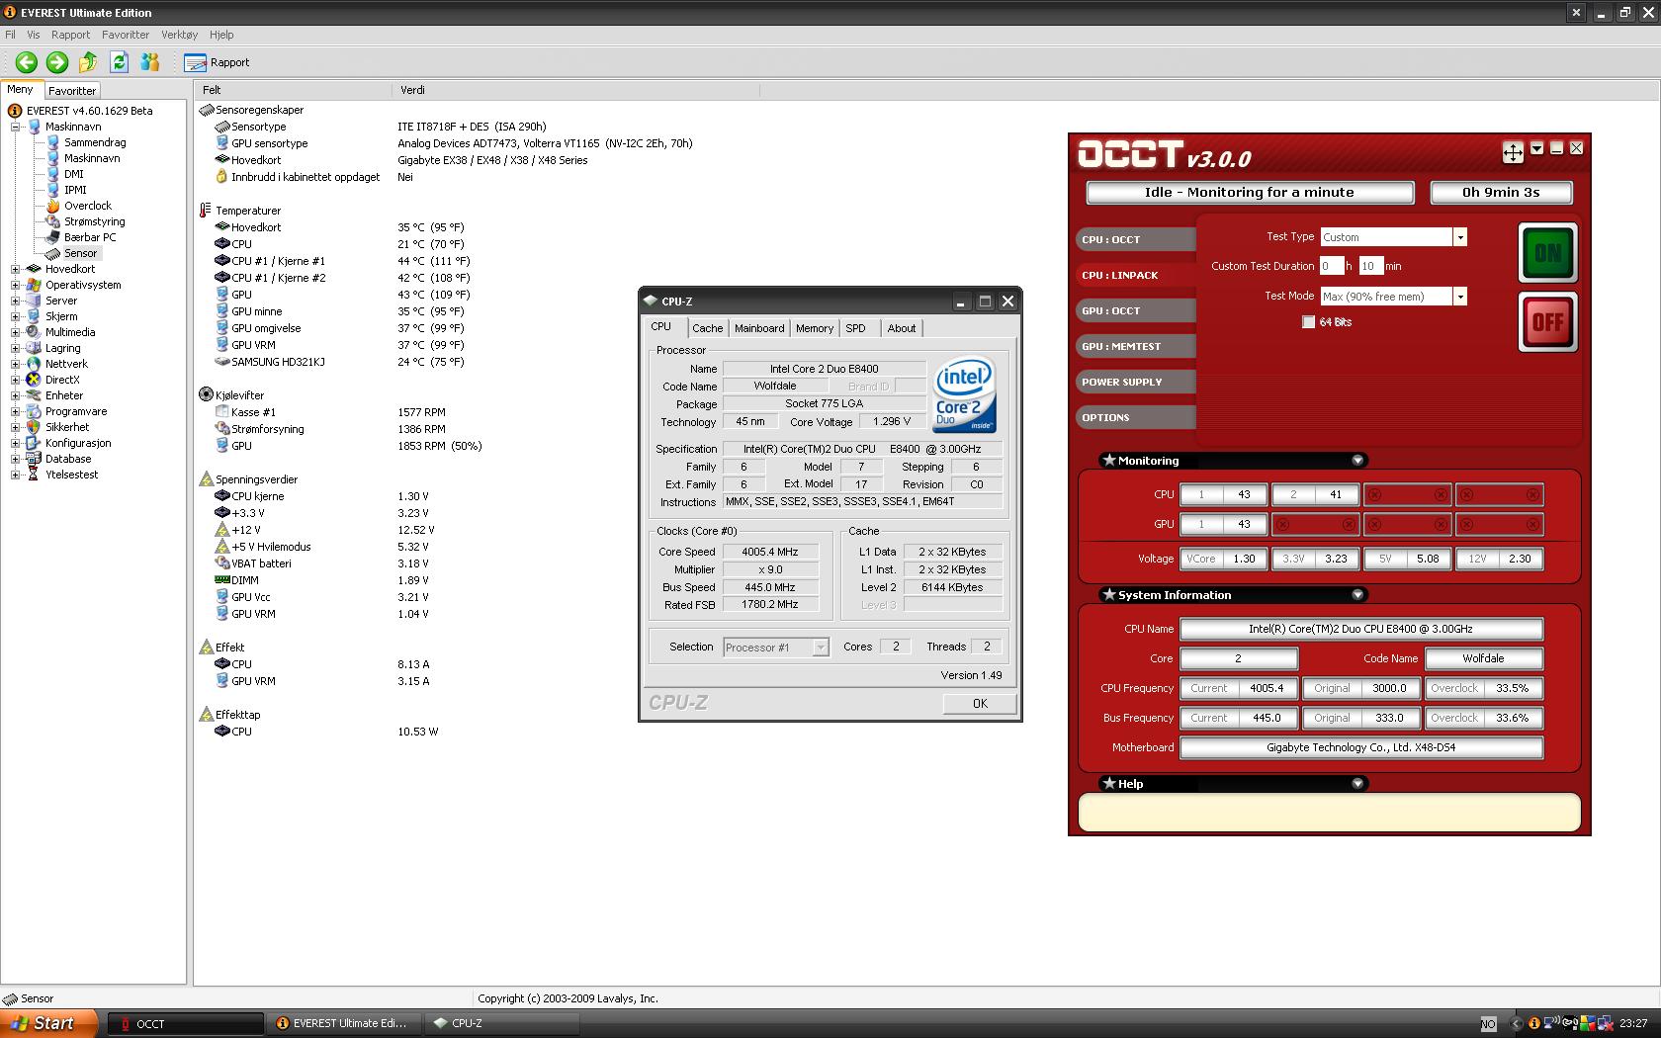
Task: Click the users icon in EVEREST toolbar
Action: [149, 62]
